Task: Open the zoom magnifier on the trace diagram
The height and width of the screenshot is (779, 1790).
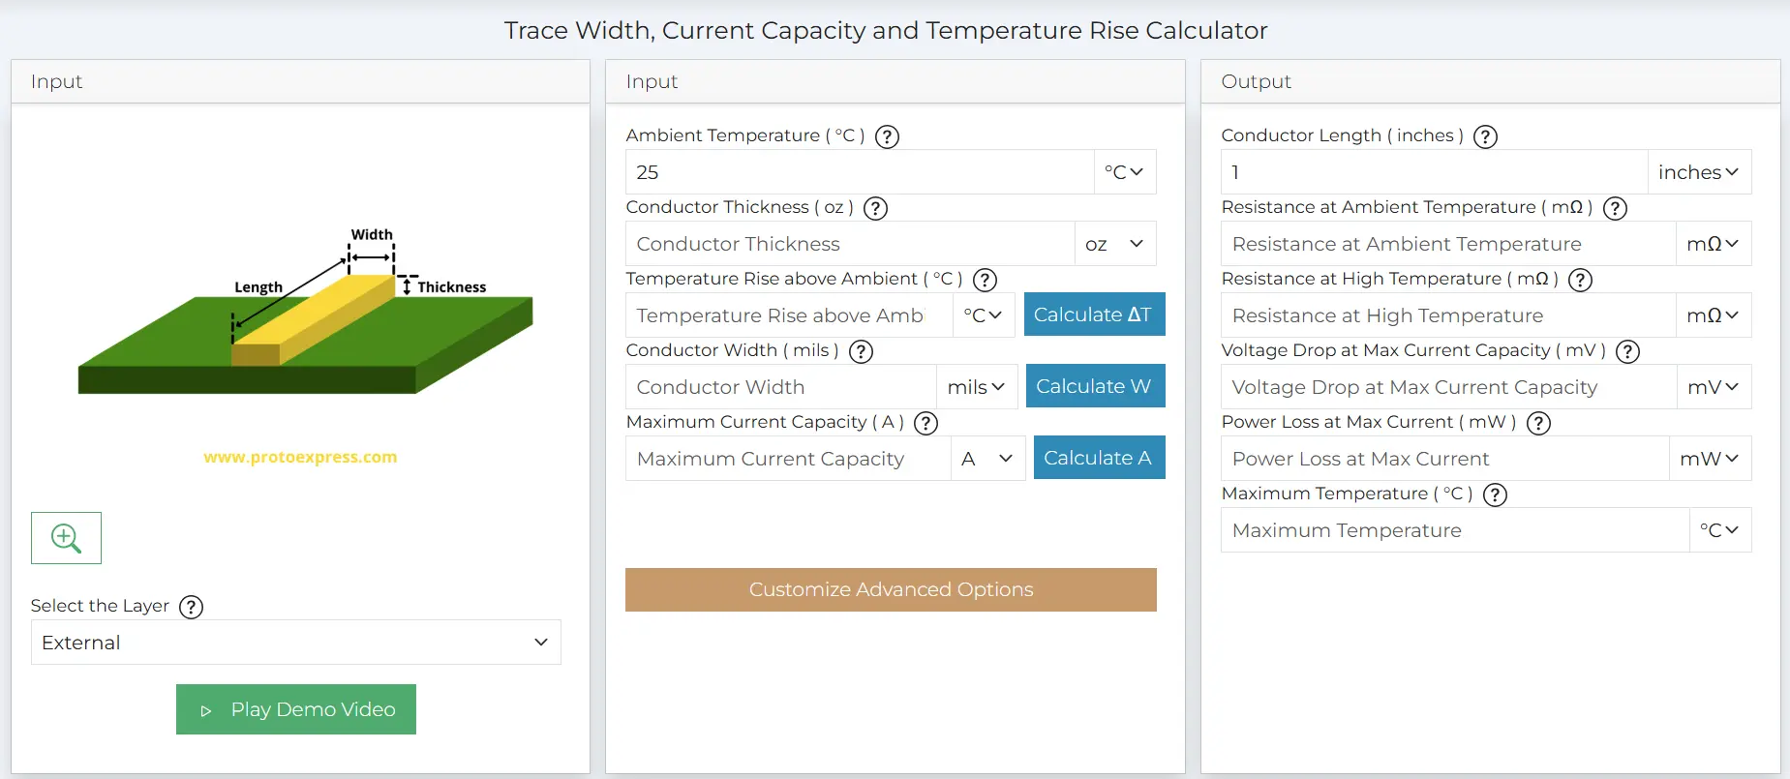Action: point(66,537)
